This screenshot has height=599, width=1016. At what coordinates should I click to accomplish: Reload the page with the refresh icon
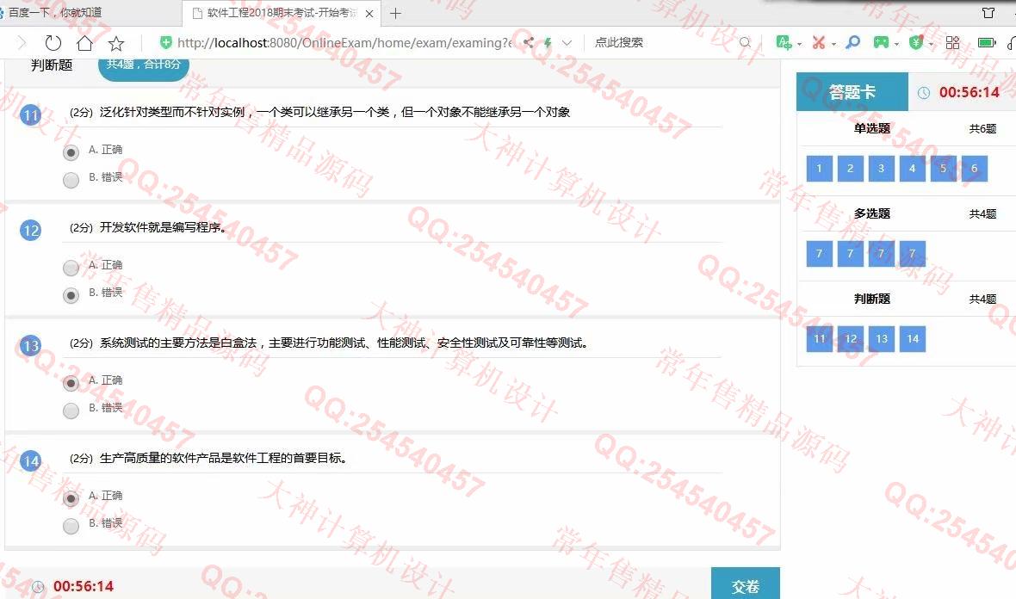click(x=53, y=43)
